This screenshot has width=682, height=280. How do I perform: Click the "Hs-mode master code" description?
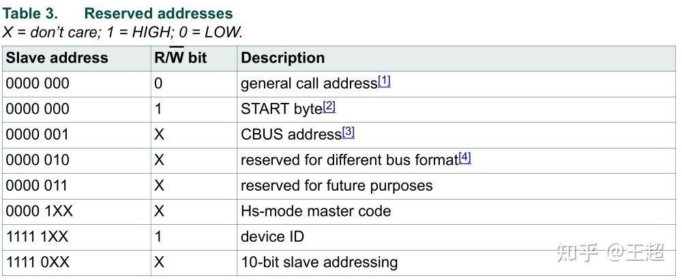point(316,211)
